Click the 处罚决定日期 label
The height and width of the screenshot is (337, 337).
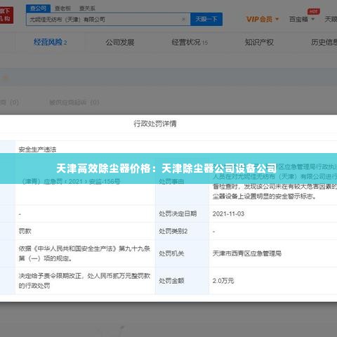pos(178,213)
